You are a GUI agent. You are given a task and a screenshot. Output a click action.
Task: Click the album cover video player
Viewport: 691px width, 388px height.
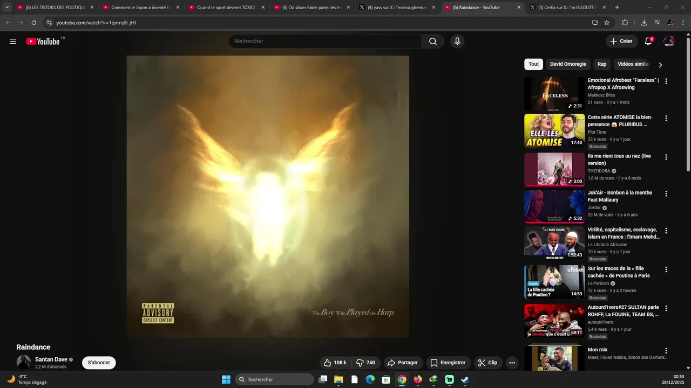268,197
